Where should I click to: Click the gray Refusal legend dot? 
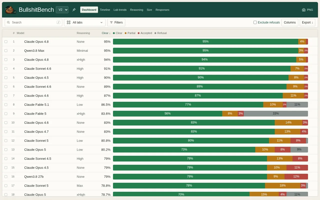[155, 33]
